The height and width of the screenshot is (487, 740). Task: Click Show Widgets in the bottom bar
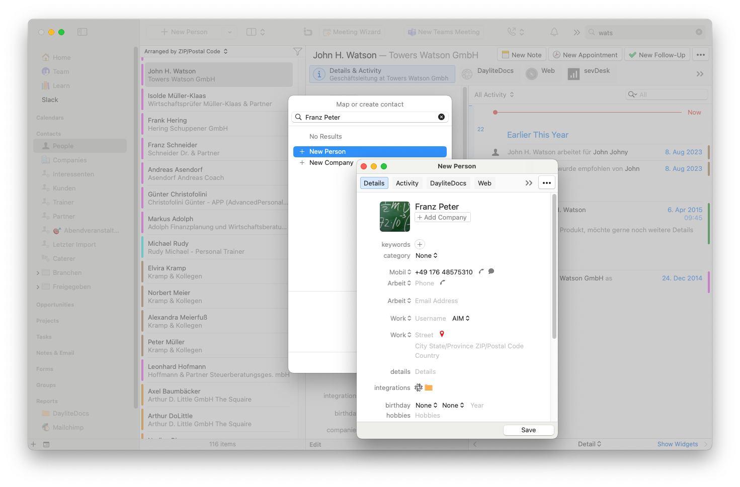pyautogui.click(x=678, y=444)
